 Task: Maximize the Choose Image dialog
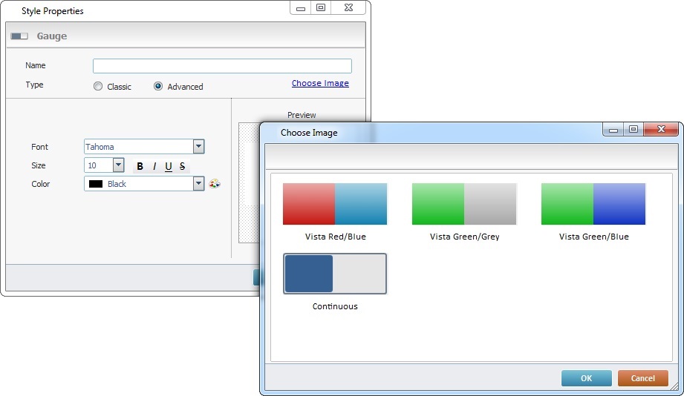[x=633, y=130]
